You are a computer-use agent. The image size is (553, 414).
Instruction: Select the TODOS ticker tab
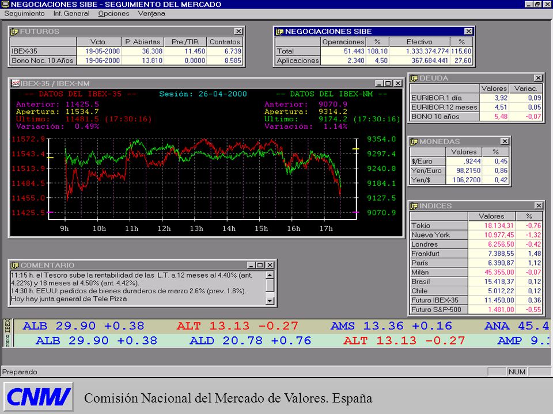(7, 340)
